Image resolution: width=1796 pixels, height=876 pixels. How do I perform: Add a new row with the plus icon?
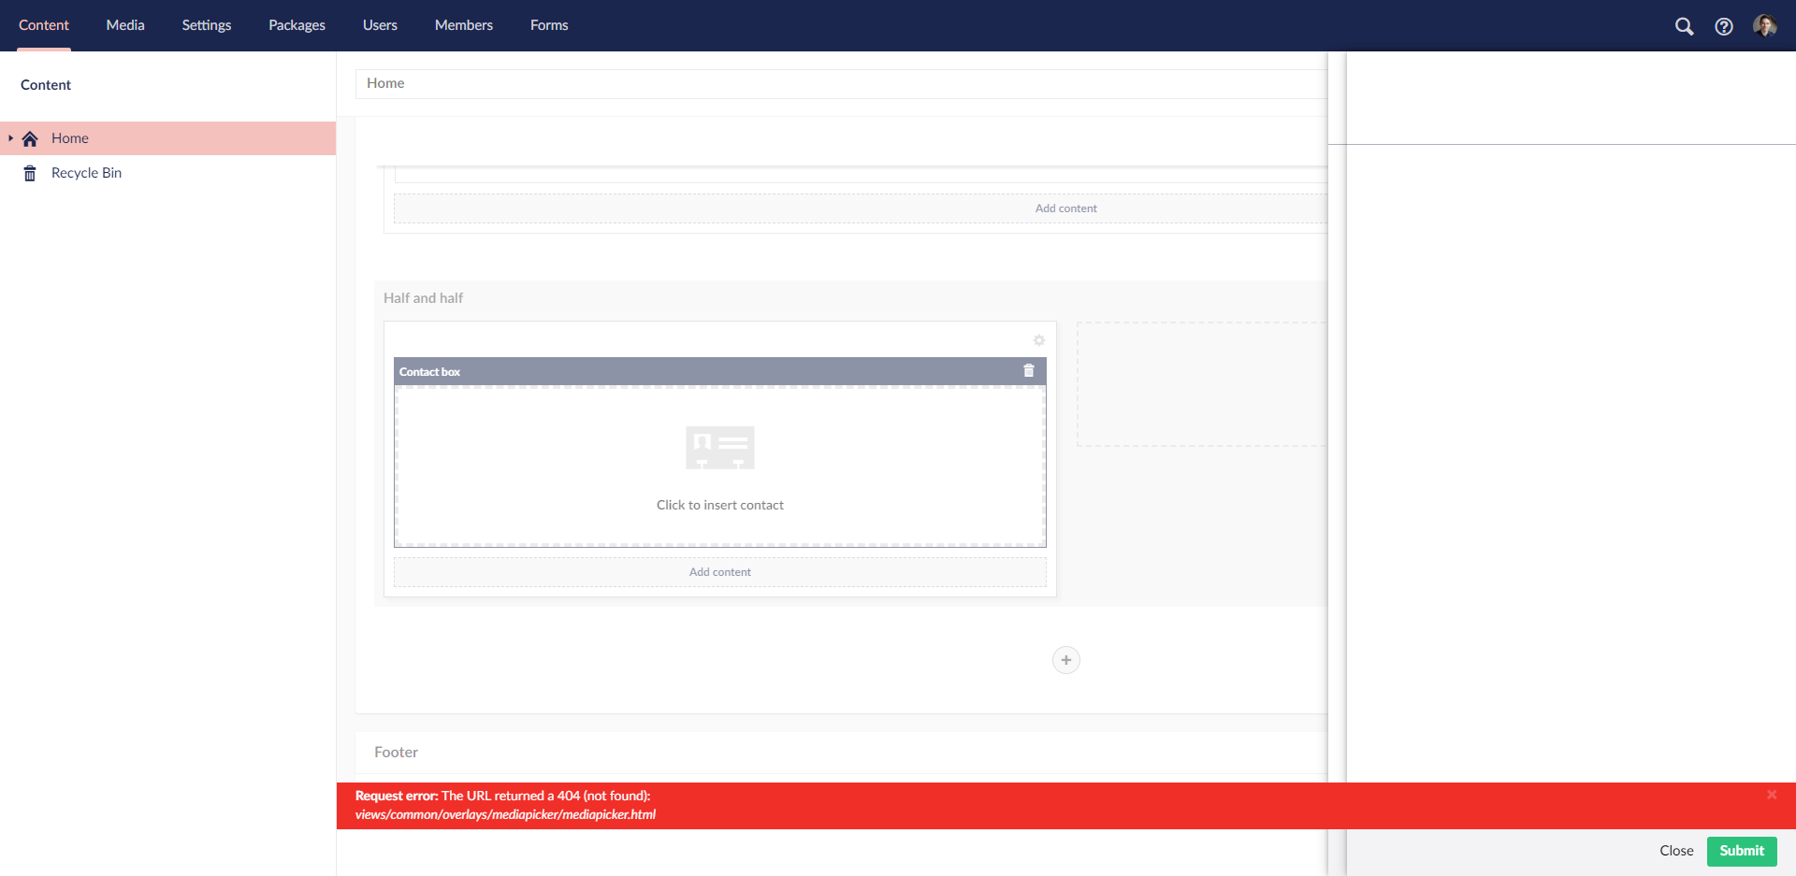tap(1066, 659)
